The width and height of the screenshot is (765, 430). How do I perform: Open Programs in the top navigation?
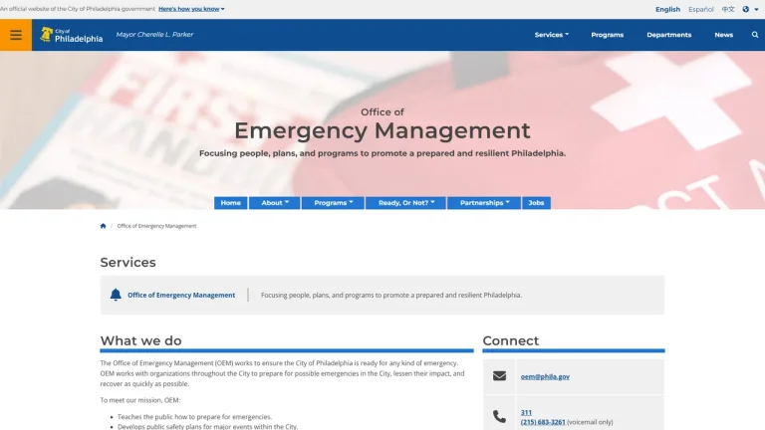click(x=607, y=35)
